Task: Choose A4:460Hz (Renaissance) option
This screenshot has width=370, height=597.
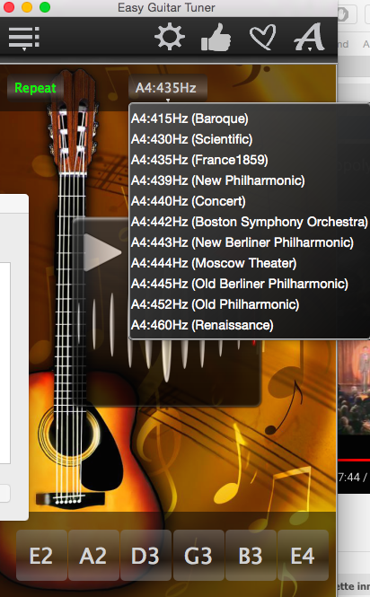Action: coord(202,325)
